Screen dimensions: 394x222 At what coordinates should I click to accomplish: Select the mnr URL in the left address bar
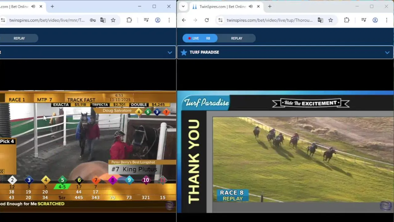click(x=47, y=20)
